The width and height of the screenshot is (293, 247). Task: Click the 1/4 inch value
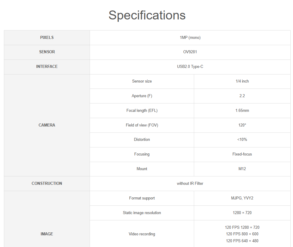(x=242, y=81)
